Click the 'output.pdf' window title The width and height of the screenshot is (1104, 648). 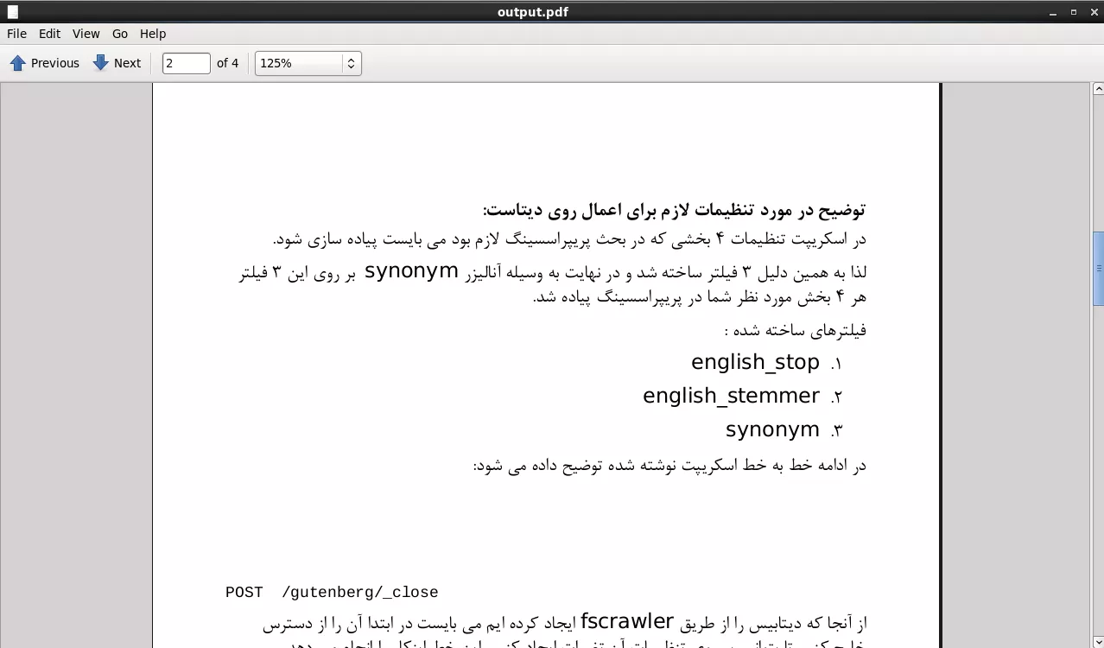[533, 12]
